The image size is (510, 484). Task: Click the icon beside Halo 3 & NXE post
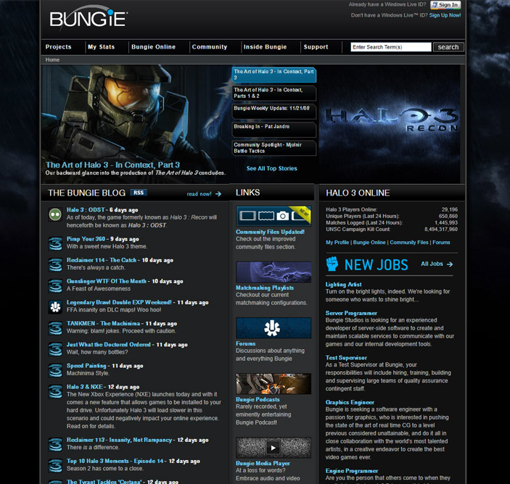pos(55,391)
